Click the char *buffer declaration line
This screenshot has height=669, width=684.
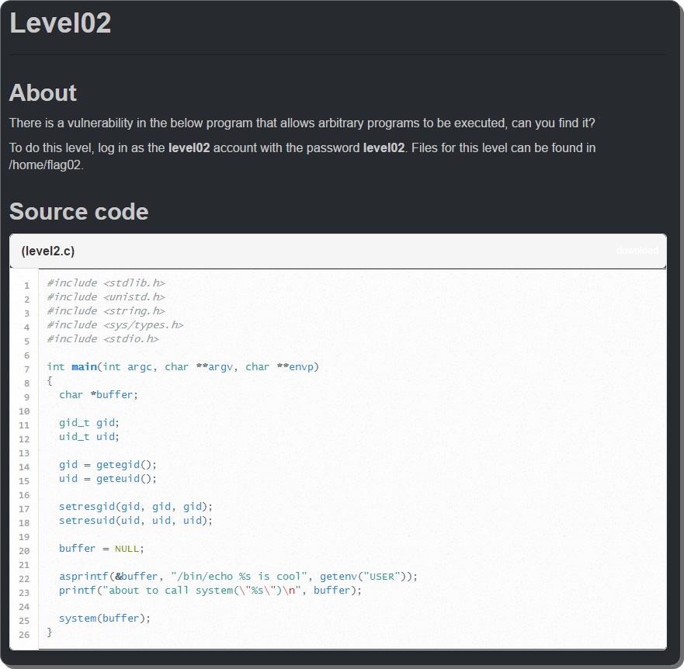tap(98, 395)
